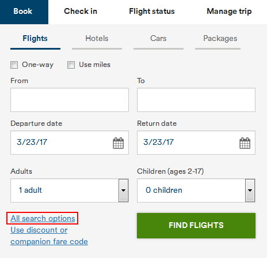Open the 1 adult combo box
Screen dimensions: 267x258
70,190
